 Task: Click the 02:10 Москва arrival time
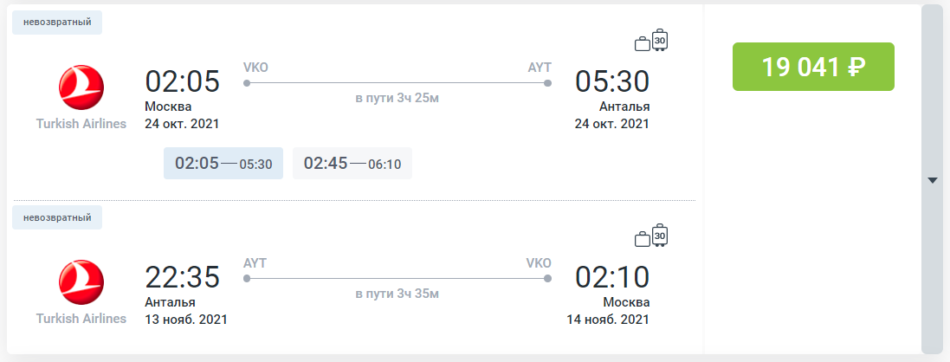[612, 278]
